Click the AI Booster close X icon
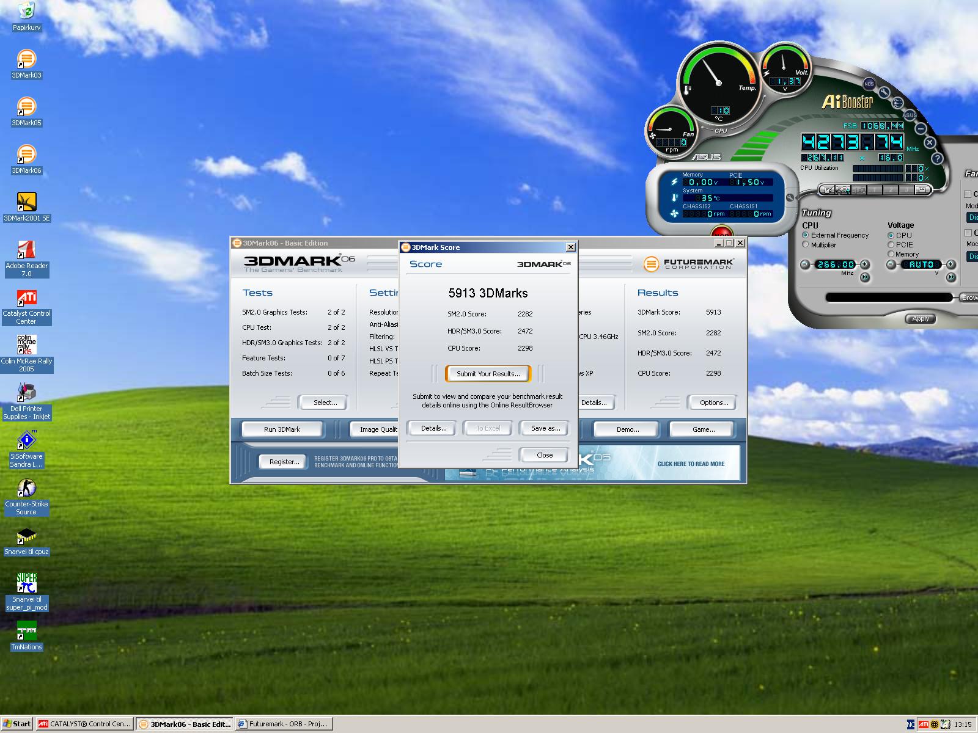This screenshot has height=733, width=978. point(930,142)
